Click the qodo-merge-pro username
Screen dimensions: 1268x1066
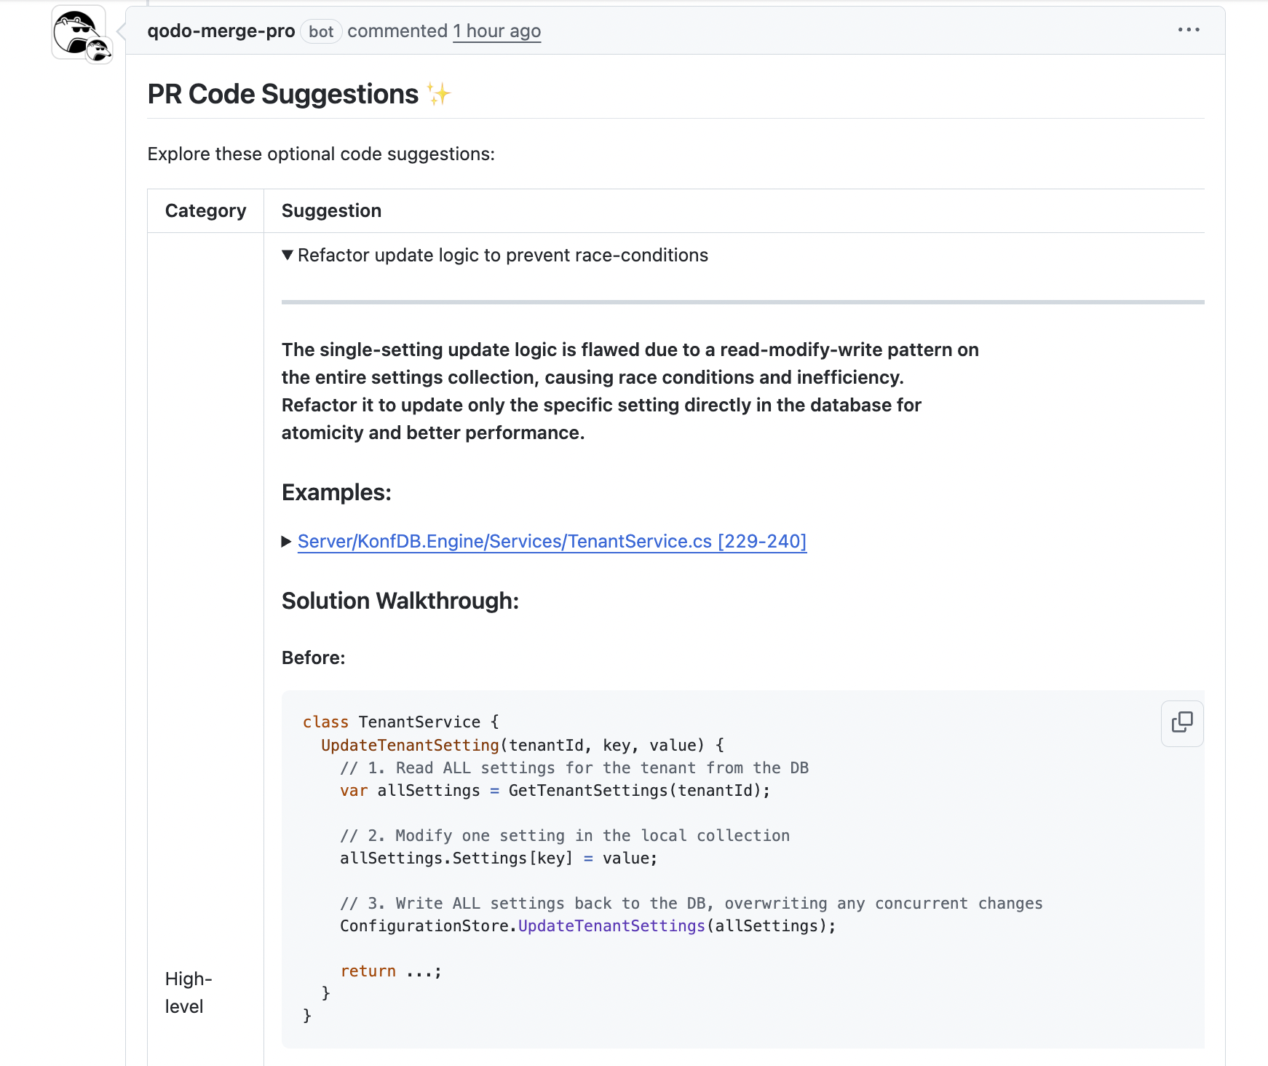(x=221, y=31)
